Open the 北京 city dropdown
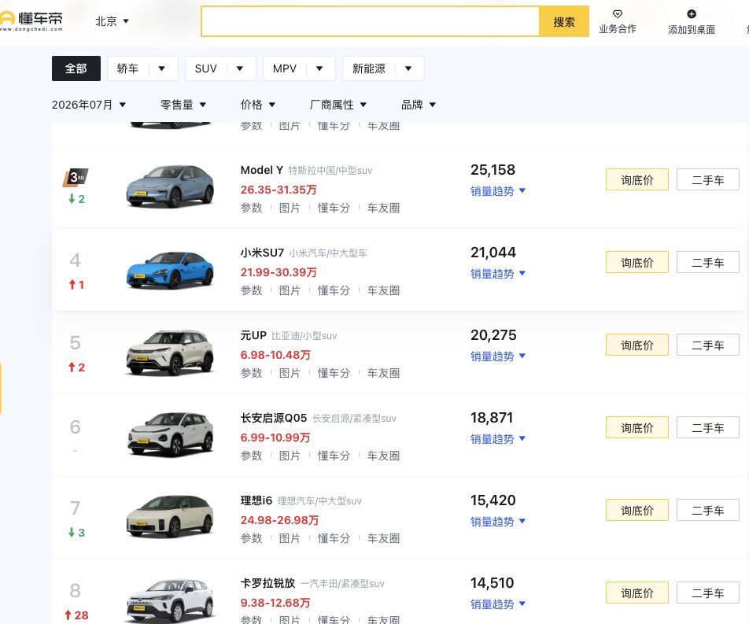Screen dimensions: 749x624 point(113,21)
